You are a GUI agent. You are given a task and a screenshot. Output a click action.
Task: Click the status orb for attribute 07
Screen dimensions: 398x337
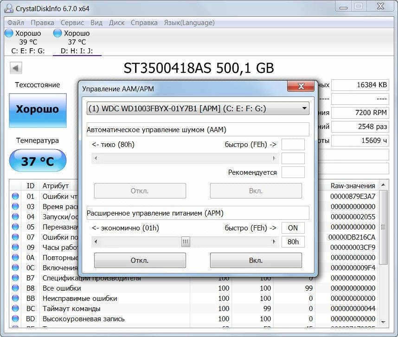click(15, 237)
